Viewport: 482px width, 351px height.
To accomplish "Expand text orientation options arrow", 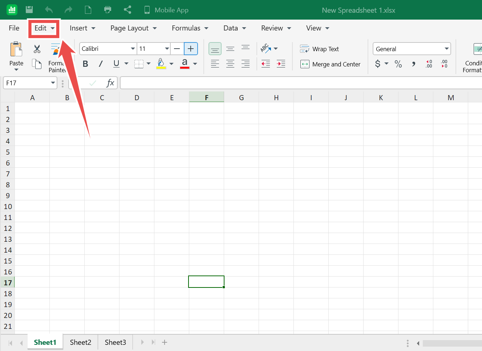I will pyautogui.click(x=276, y=49).
